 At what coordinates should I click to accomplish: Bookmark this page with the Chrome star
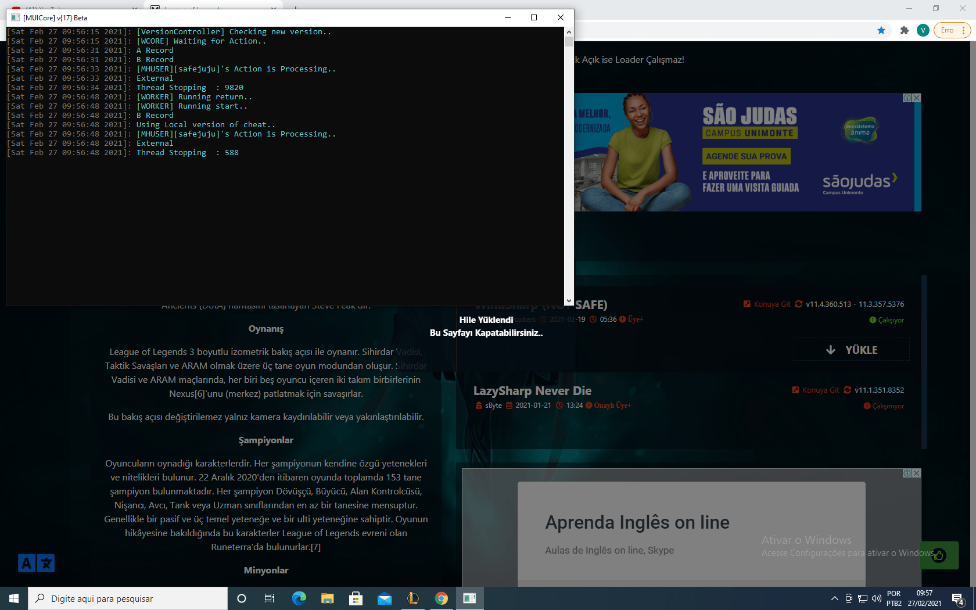tap(881, 30)
